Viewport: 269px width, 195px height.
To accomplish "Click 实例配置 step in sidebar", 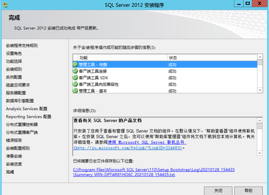I will 14,77.
